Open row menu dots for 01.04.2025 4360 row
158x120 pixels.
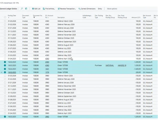(x=20, y=59)
